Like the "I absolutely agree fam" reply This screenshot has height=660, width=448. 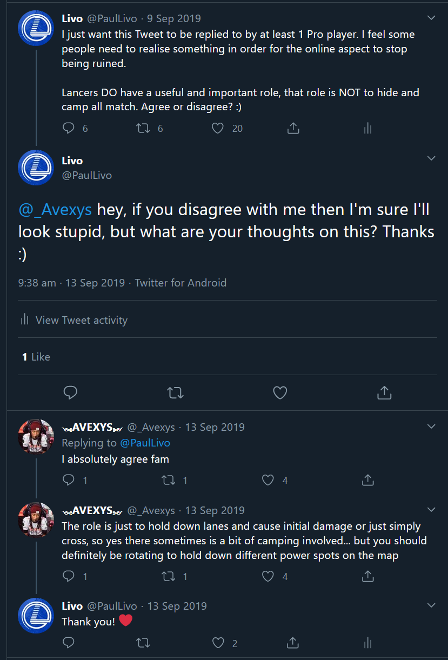coord(268,480)
